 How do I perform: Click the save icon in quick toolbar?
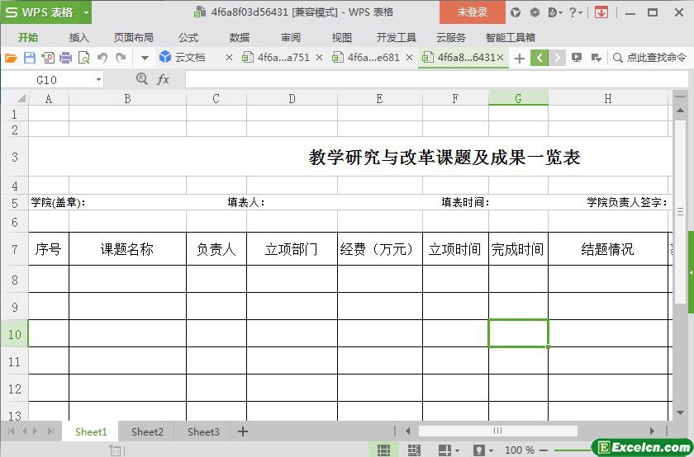29,58
